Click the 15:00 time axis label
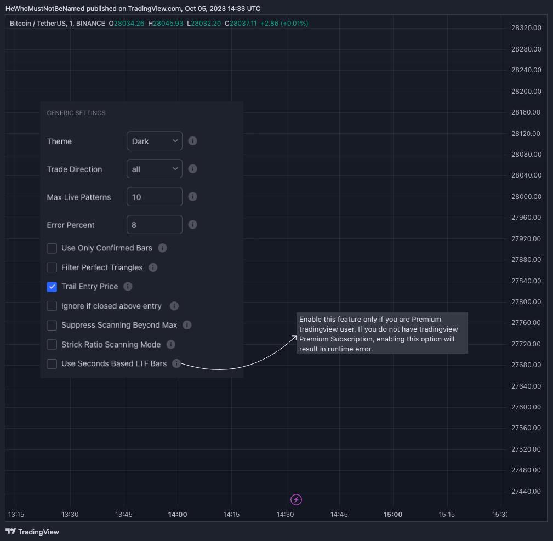 pos(393,514)
